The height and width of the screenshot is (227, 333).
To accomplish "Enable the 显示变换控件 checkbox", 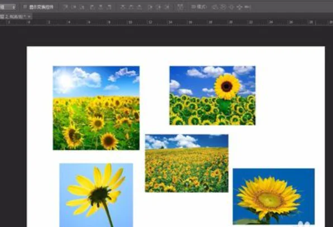I will coord(25,7).
